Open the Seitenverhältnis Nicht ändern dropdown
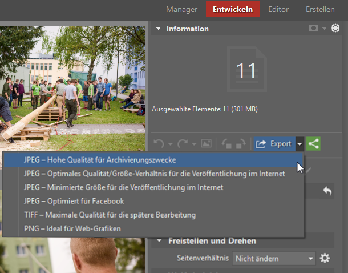 pyautogui.click(x=274, y=258)
